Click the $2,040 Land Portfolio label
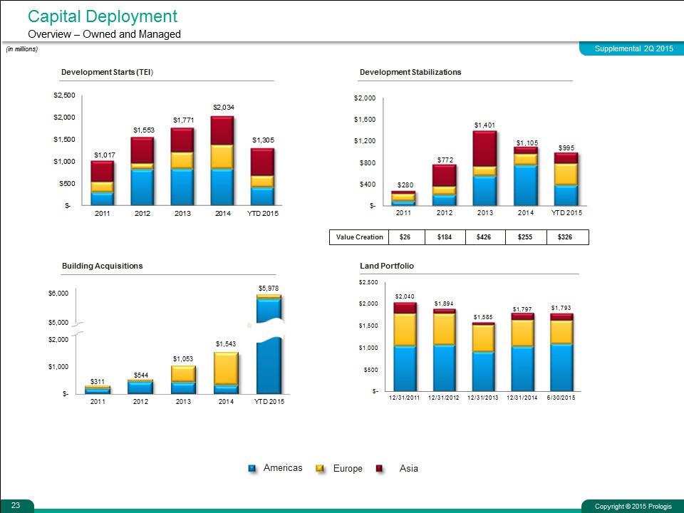This screenshot has height=513, width=684. coord(405,296)
